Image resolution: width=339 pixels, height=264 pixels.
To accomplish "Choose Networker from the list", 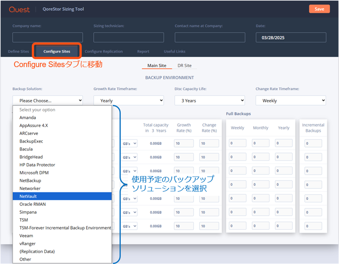I will (x=62, y=188).
